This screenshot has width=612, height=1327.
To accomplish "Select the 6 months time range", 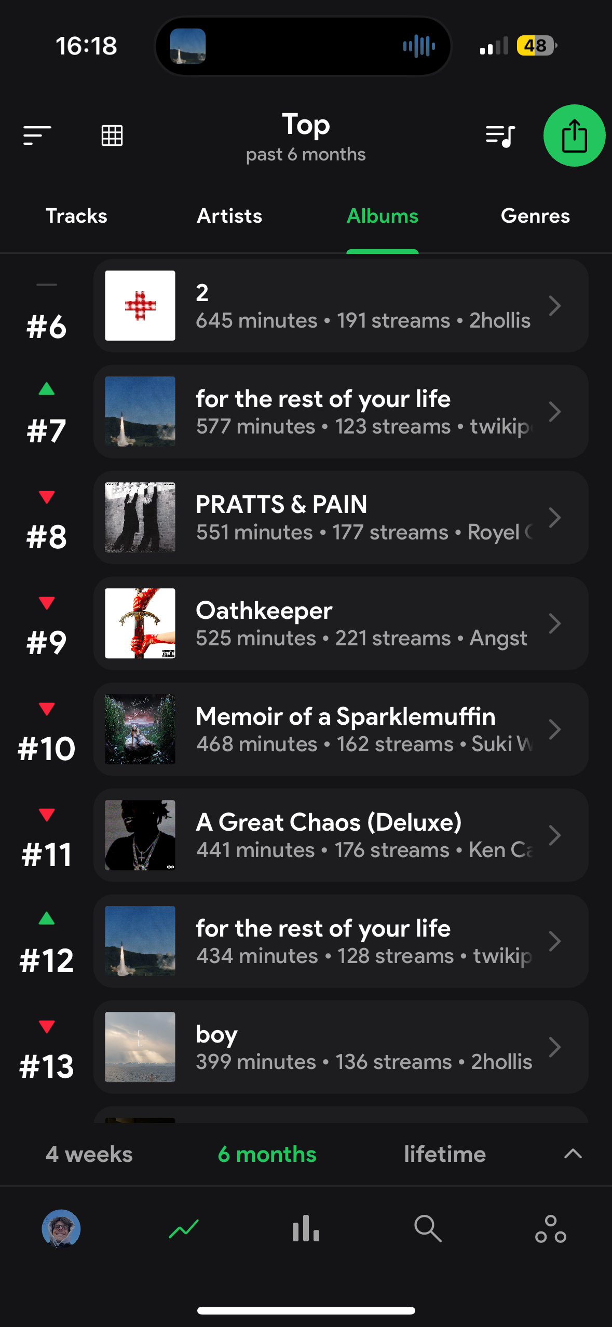I will [x=267, y=1154].
